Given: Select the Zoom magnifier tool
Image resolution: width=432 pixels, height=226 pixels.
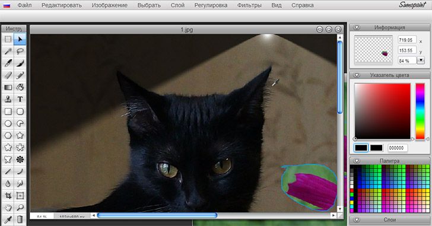Looking at the screenshot, I should (x=20, y=208).
